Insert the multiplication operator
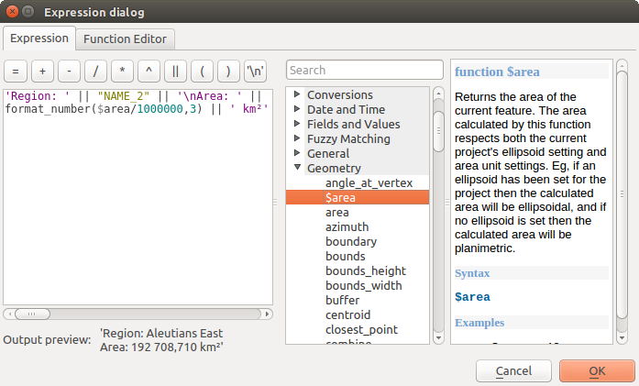Screen dimensions: 639x386 (x=122, y=71)
